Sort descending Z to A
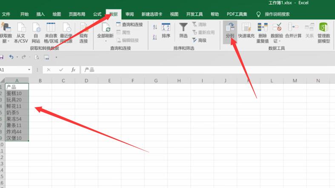This screenshot has height=188, width=335. tap(155, 37)
